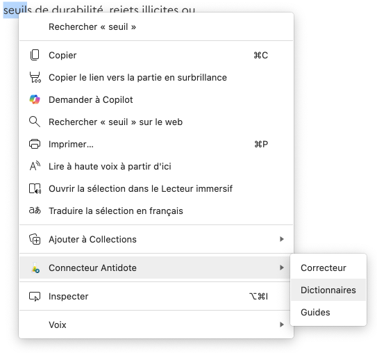Click the colorful Copilot logo icon

tap(35, 99)
